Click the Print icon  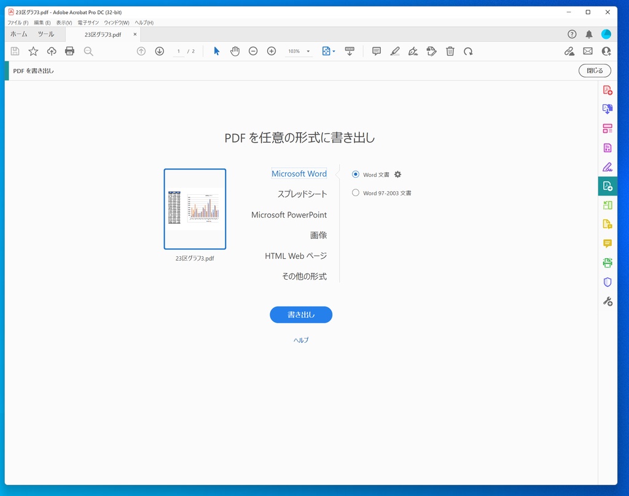pyautogui.click(x=70, y=52)
